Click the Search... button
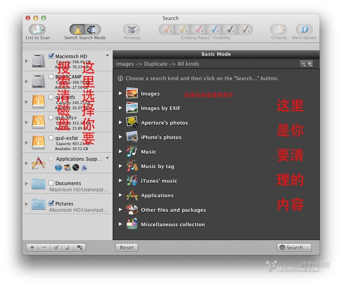 [x=294, y=247]
